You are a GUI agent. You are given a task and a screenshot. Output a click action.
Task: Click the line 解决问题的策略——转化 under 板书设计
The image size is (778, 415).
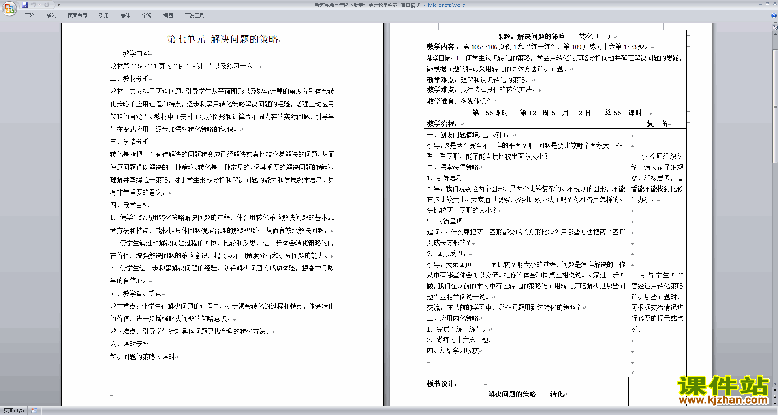(526, 394)
